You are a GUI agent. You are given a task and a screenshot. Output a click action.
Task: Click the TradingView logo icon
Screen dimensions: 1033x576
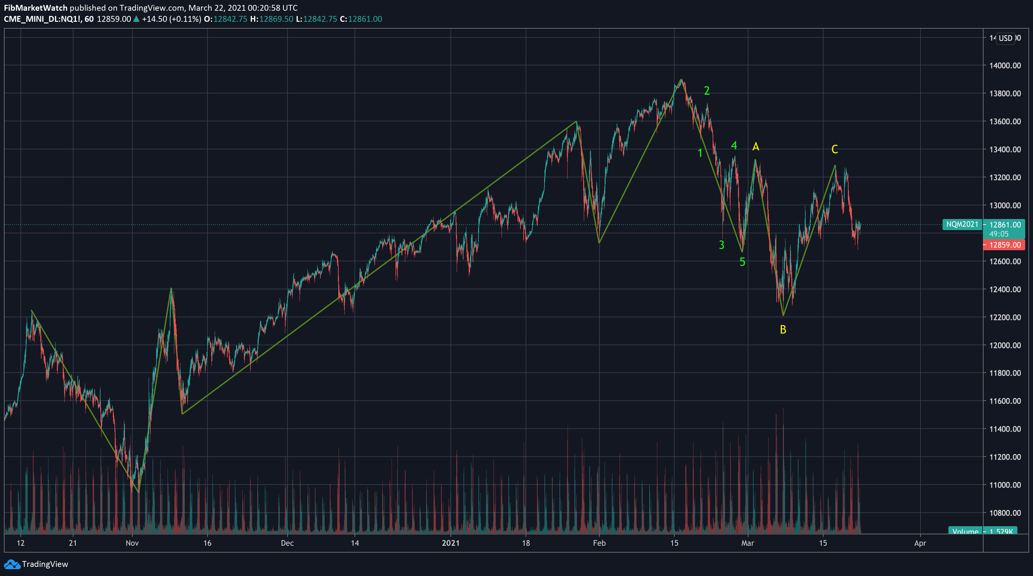[x=12, y=564]
